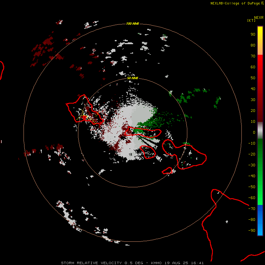
Task: Click the 10 value on the velocity scale
Action: 253,122
